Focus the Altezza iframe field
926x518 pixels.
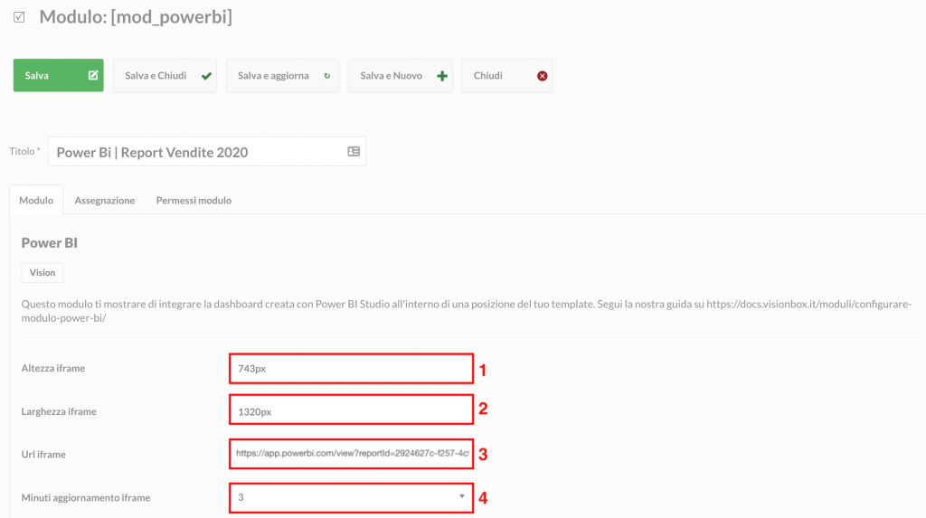click(x=351, y=369)
